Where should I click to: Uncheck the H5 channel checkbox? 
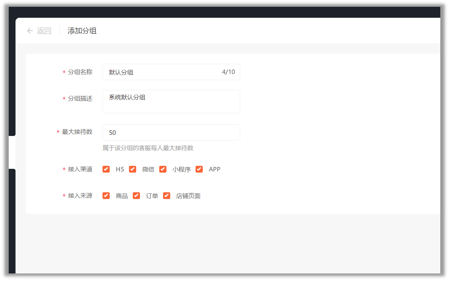[106, 169]
